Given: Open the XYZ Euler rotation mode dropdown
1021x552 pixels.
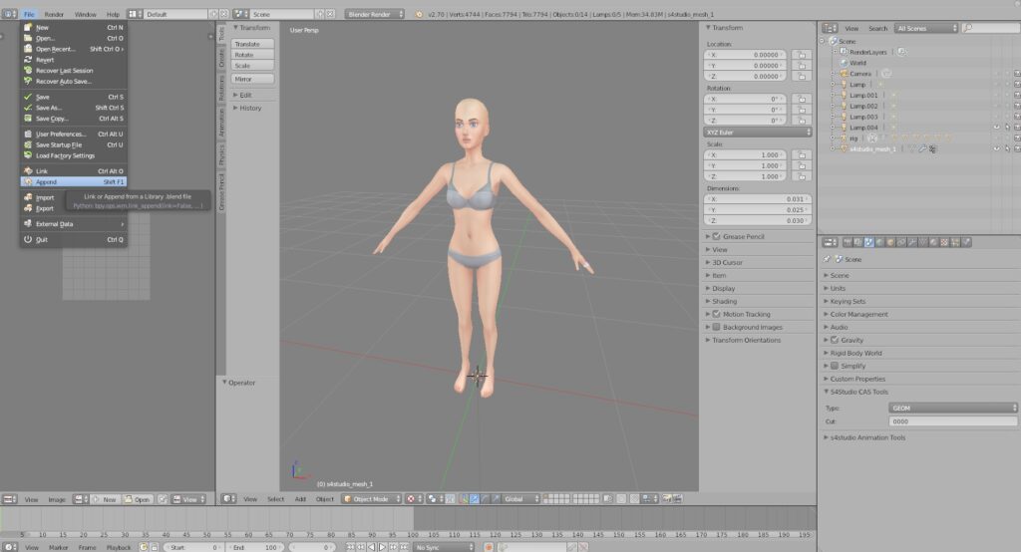Looking at the screenshot, I should tap(758, 132).
